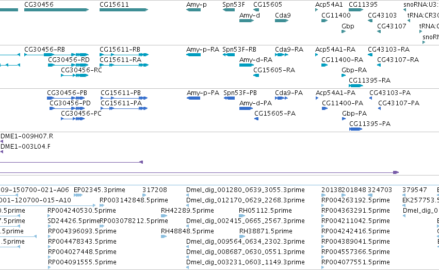Image resolution: width=439 pixels, height=270 pixels.
Task: Click transcript Gbp-RA
Action: [x=354, y=70]
